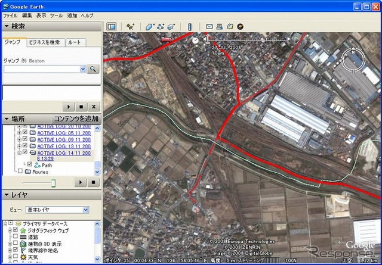Collapse the search panel header
This screenshot has width=382, height=265.
(x=51, y=26)
